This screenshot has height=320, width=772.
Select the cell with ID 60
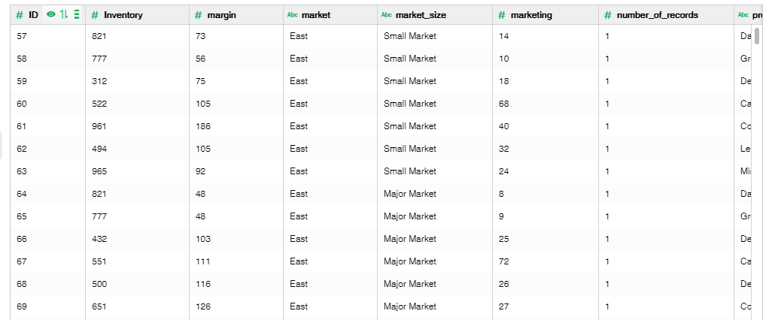[x=47, y=104]
